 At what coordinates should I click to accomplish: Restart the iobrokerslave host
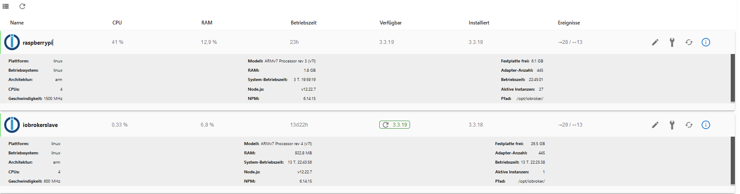click(689, 125)
